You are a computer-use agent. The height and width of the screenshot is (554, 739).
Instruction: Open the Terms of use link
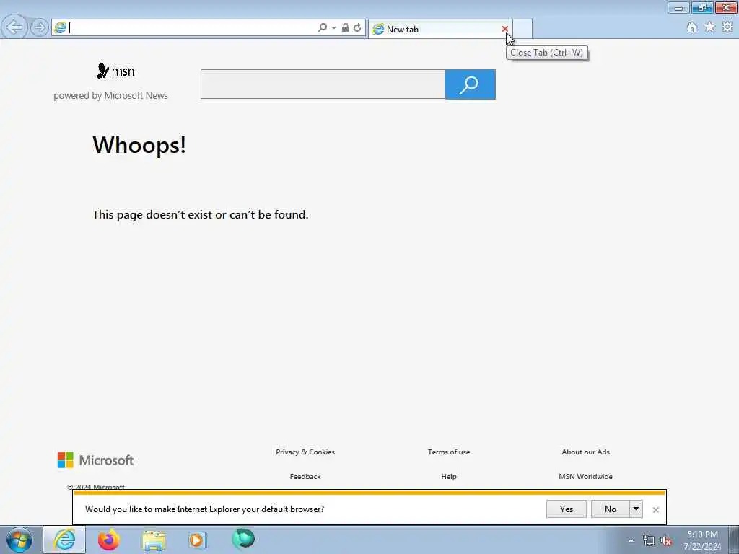449,452
